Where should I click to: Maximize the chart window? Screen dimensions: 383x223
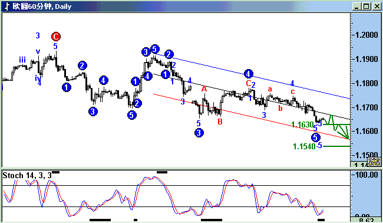pos(366,6)
